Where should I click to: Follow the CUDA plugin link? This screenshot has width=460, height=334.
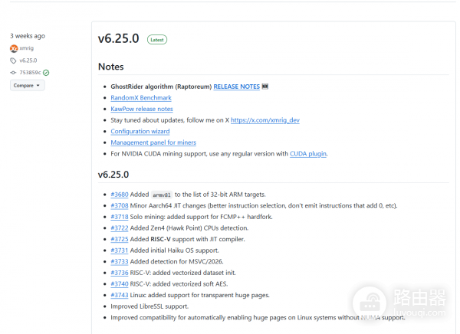pos(308,153)
